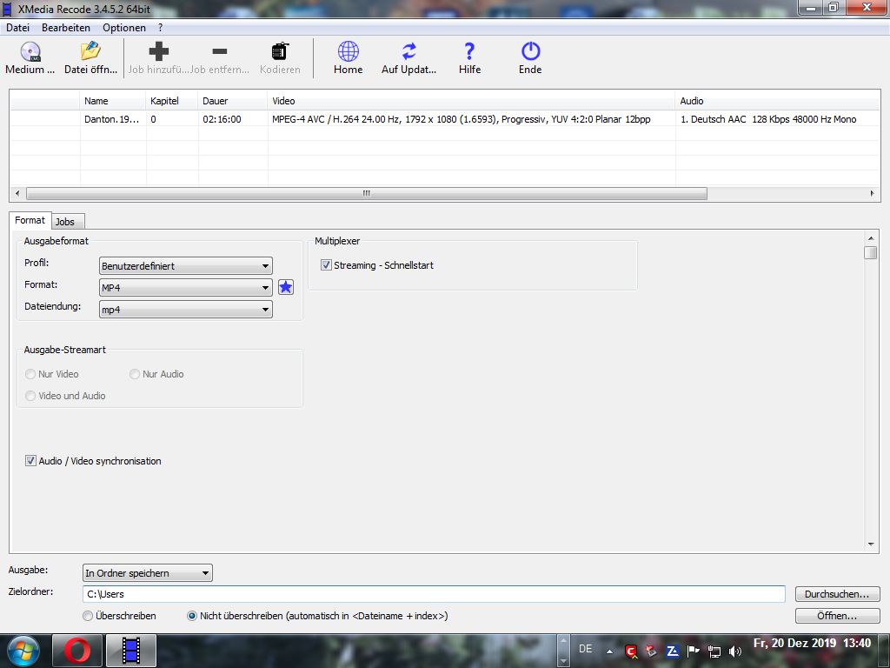This screenshot has width=890, height=668.
Task: Show hidden tray icons arrow
Action: coord(609,651)
